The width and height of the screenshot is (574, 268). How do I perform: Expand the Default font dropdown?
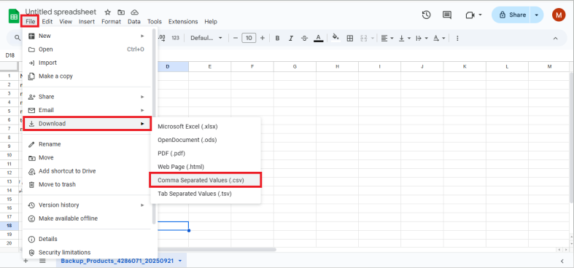tap(206, 38)
